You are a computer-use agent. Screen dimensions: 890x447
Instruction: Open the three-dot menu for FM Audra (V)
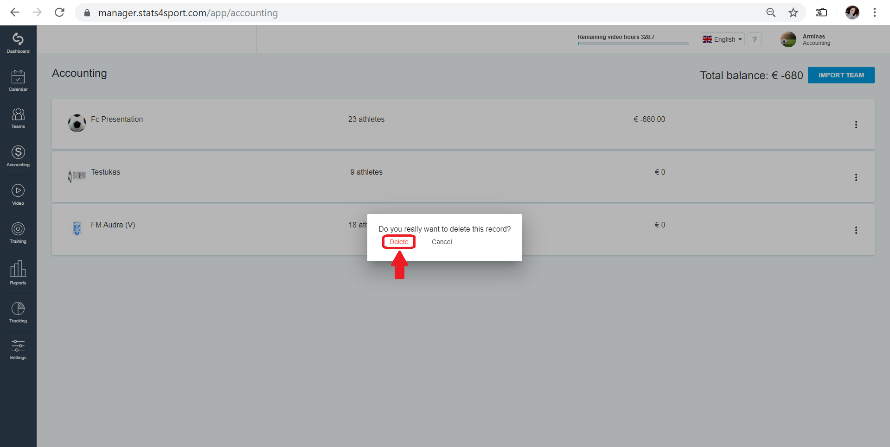(x=856, y=230)
